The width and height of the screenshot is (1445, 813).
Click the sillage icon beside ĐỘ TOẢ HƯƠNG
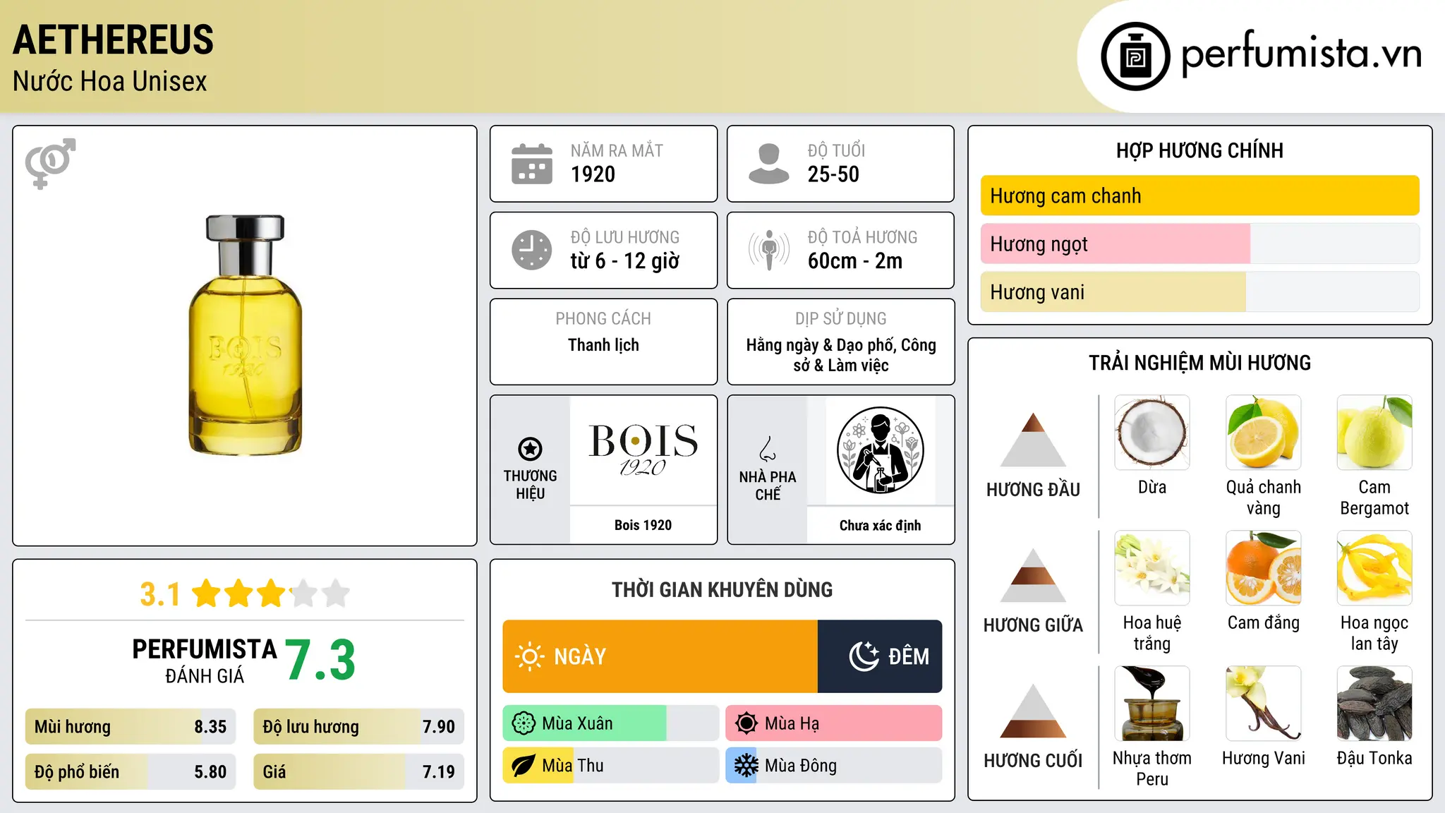769,250
